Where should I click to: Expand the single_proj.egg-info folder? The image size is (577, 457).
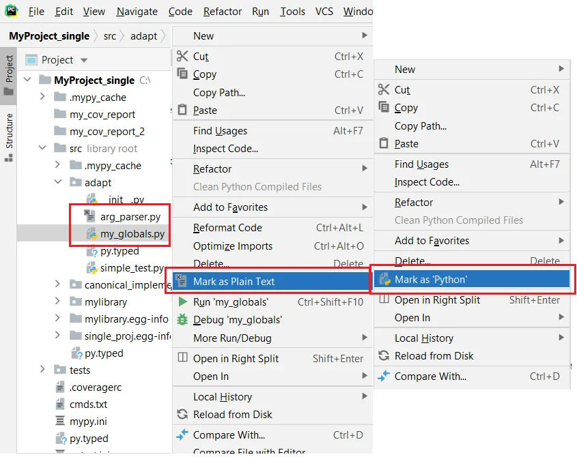(x=57, y=336)
